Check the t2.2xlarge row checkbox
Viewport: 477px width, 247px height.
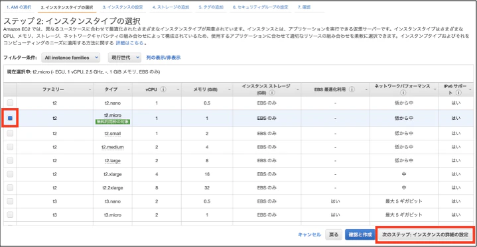coord(10,187)
